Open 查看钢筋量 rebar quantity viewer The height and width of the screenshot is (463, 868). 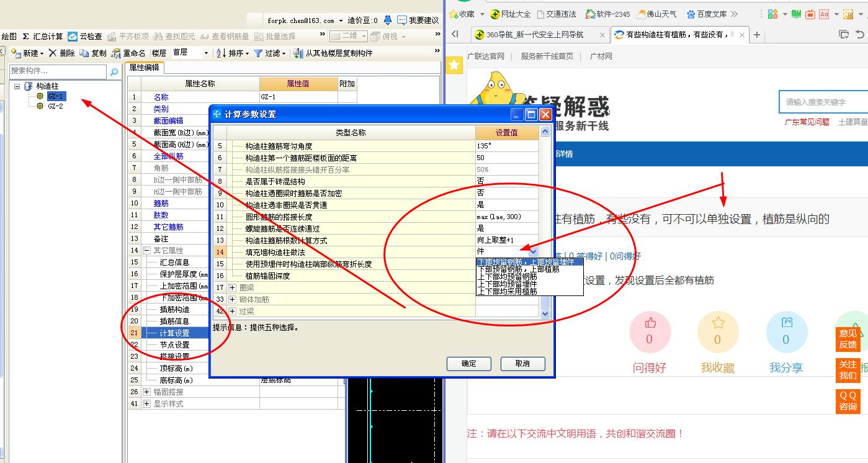click(224, 37)
